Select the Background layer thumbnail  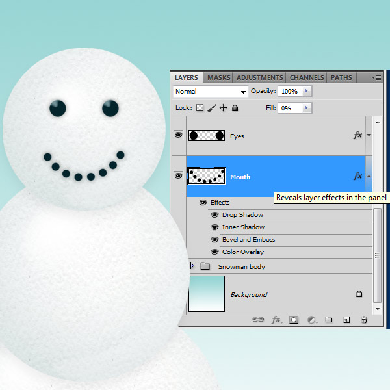pyautogui.click(x=207, y=294)
